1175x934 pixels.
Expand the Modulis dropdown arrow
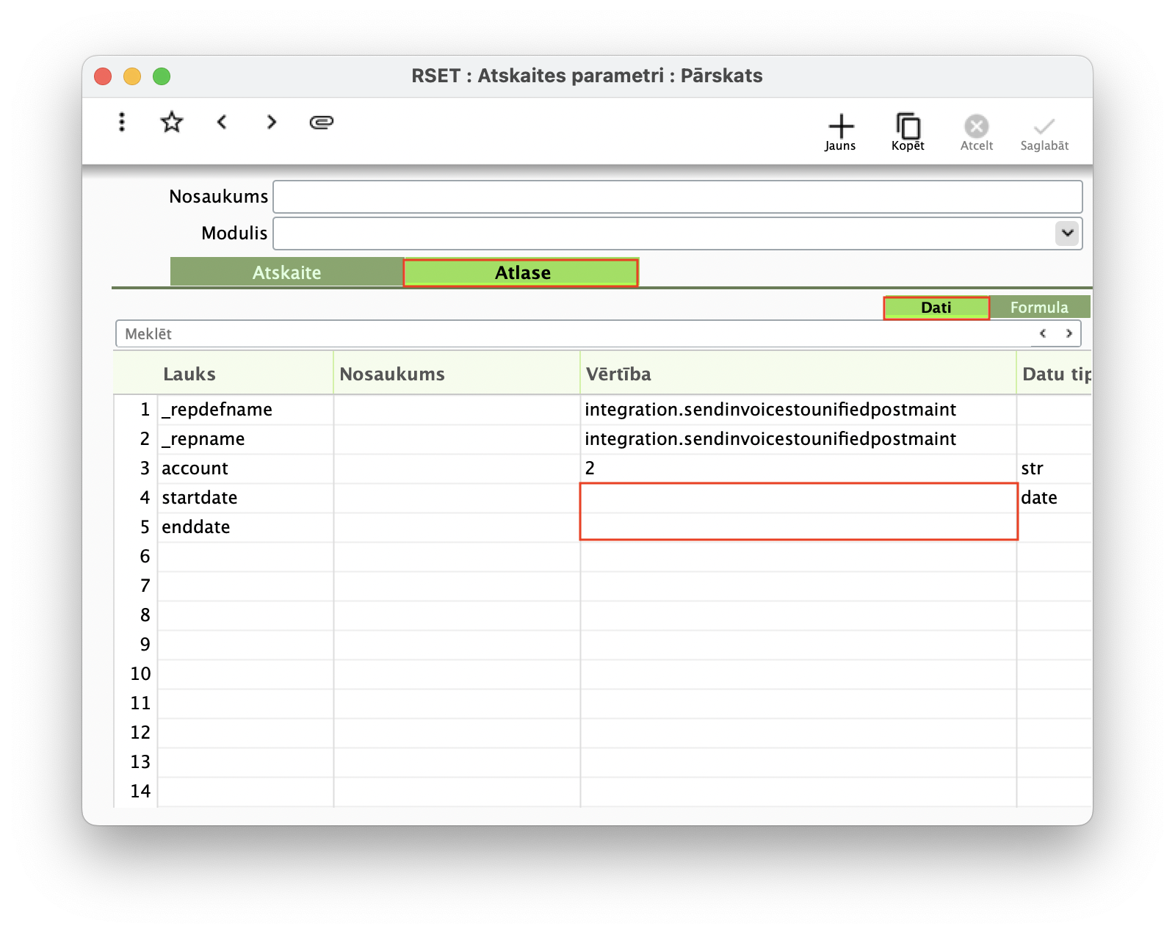click(1067, 233)
